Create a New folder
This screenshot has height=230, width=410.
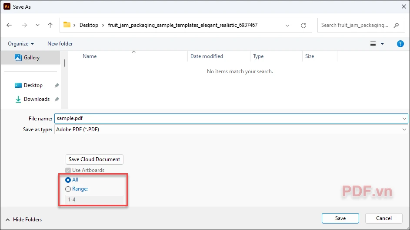pyautogui.click(x=60, y=43)
